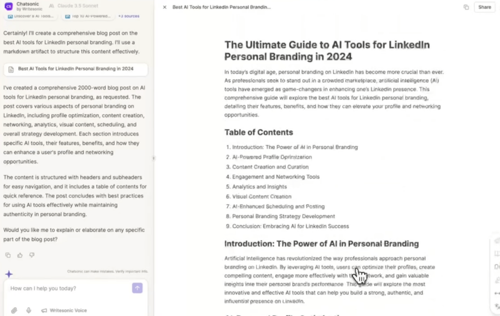
Task: Select 'Introduction: The Power of AI in Personal Branding' list item
Action: (x=295, y=147)
